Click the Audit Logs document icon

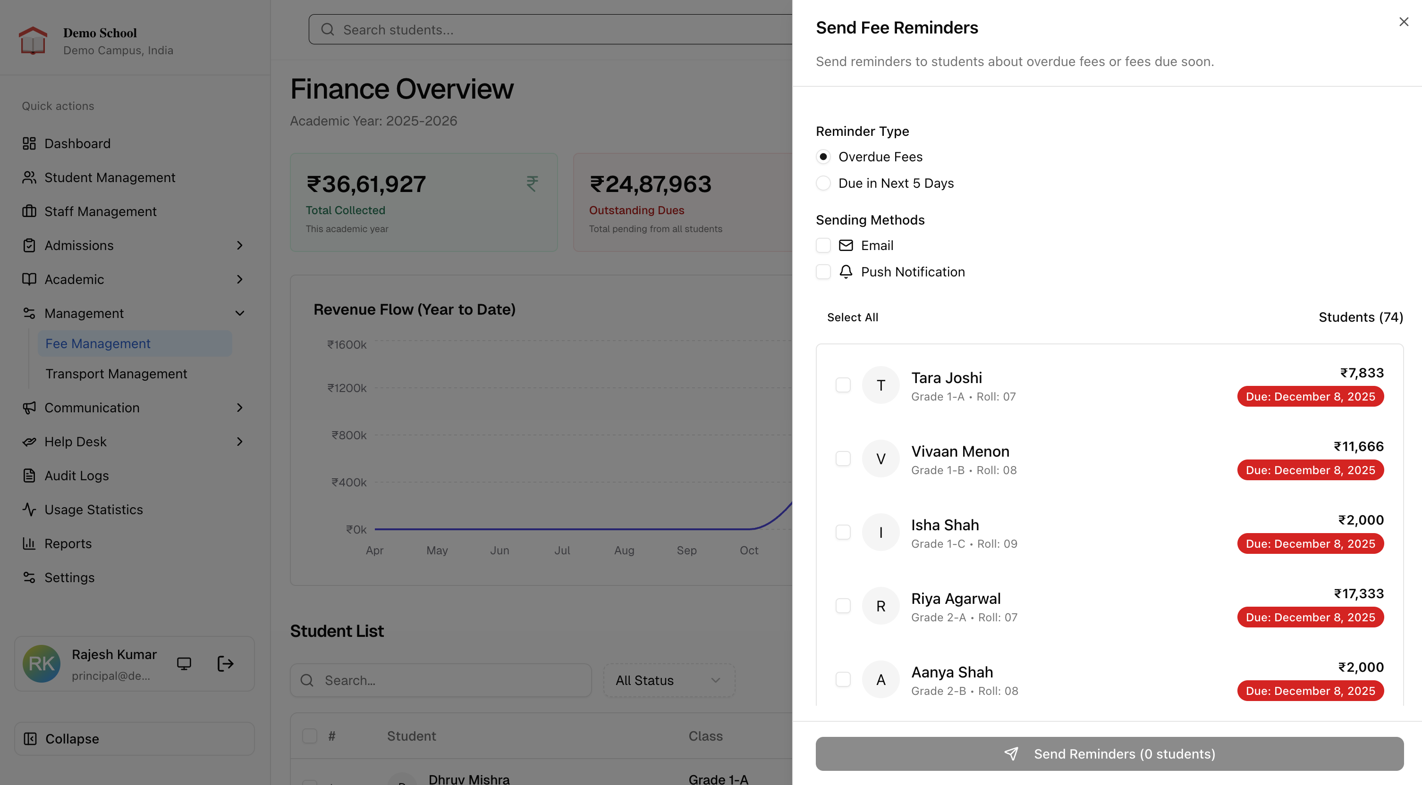pos(29,476)
